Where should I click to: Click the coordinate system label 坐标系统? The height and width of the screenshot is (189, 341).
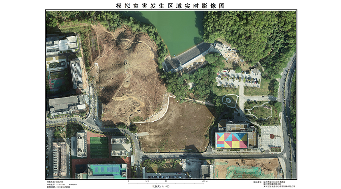51,182
